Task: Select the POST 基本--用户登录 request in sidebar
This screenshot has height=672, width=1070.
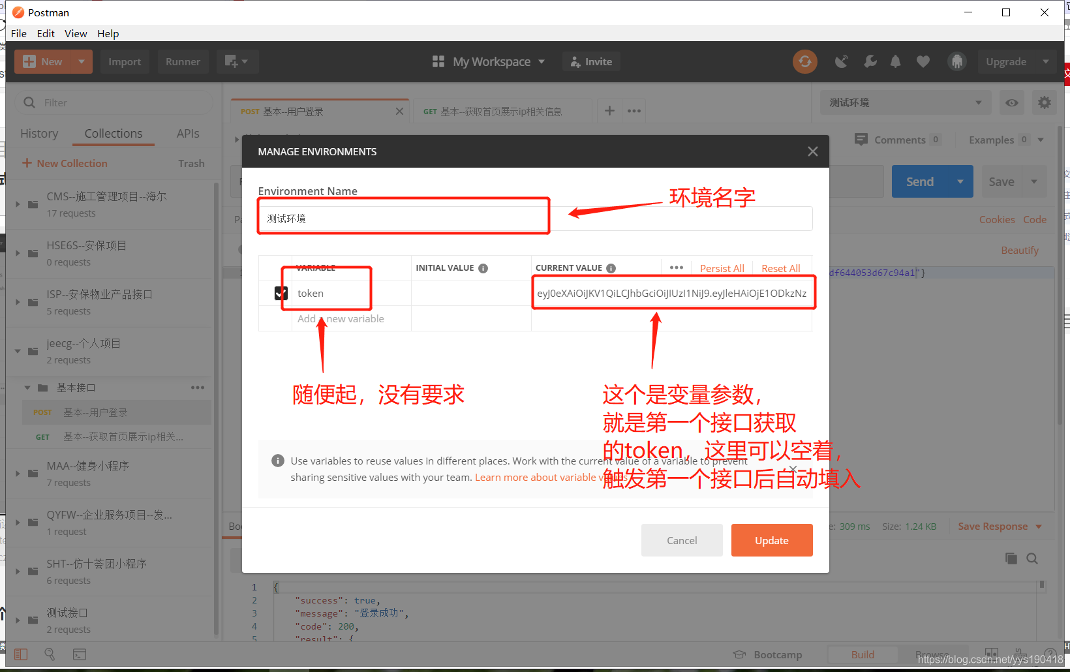Action: (116, 412)
